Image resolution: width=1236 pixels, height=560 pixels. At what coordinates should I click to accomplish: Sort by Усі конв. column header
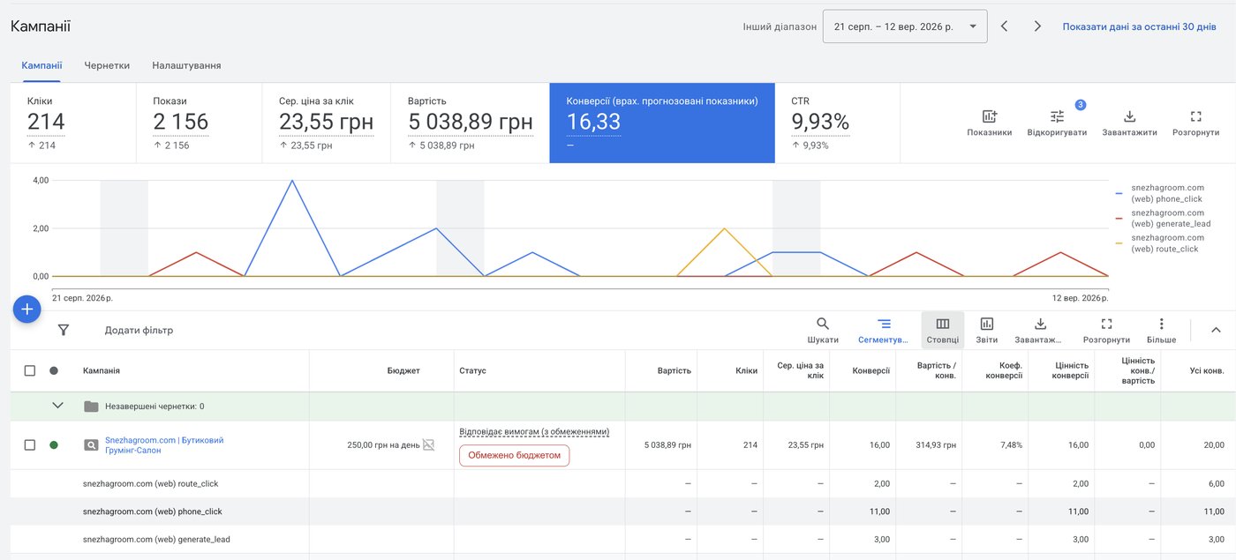click(1207, 370)
